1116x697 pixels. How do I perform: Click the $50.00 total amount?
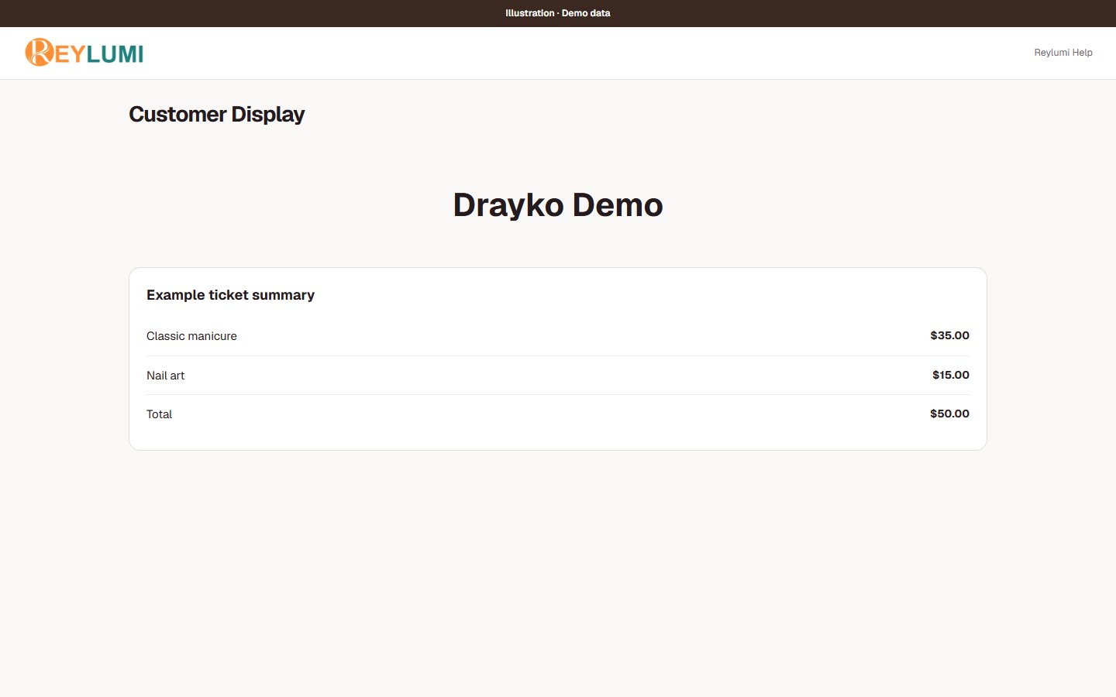click(x=949, y=414)
